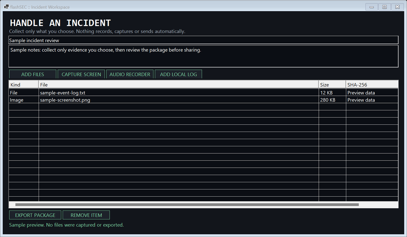Click the 'Sample preview' status message
Viewport: 407px width, 237px height.
(x=66, y=225)
